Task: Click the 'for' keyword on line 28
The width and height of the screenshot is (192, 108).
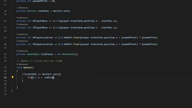Action: (29, 77)
